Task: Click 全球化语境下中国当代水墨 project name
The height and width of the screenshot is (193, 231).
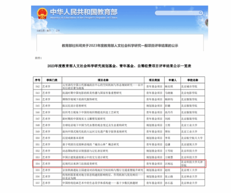Action: coord(95,125)
